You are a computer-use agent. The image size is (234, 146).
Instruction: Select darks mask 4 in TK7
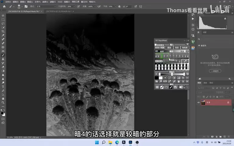coord(161,56)
